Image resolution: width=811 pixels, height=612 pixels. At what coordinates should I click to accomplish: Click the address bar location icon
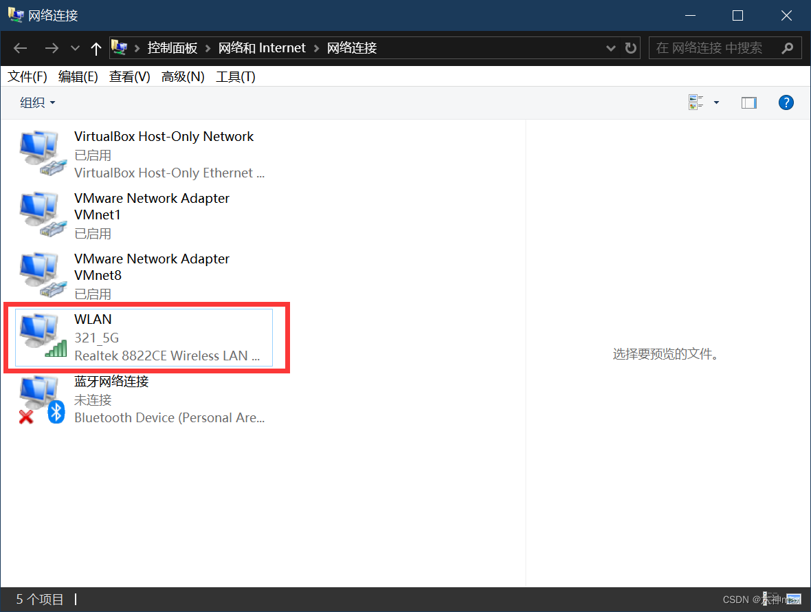point(120,47)
